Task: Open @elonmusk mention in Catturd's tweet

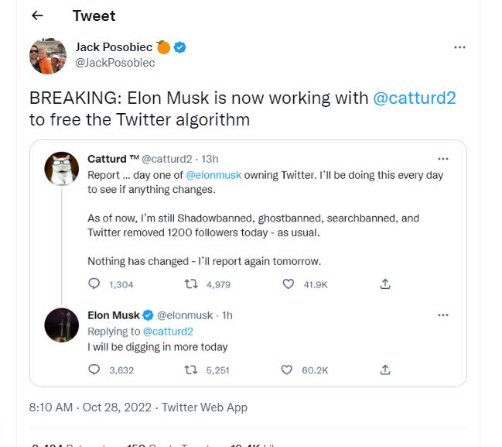Action: point(213,175)
